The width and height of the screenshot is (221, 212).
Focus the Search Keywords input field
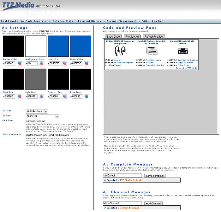(x=48, y=135)
